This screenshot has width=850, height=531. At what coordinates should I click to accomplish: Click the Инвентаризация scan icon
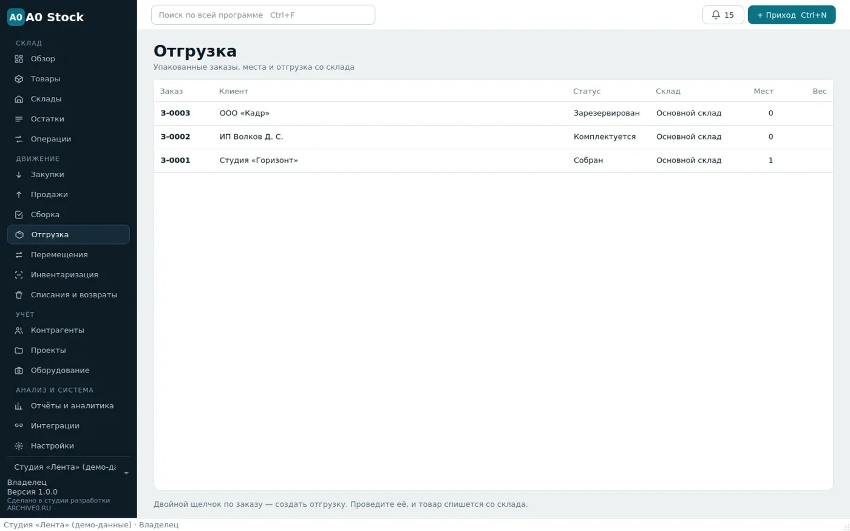(x=19, y=275)
